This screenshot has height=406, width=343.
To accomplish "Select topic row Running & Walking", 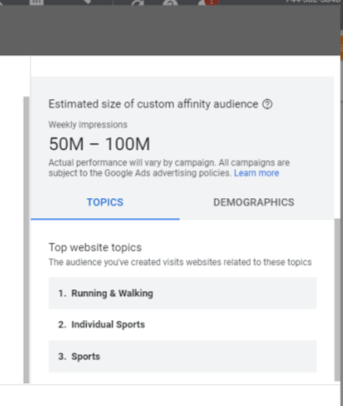I will [182, 293].
